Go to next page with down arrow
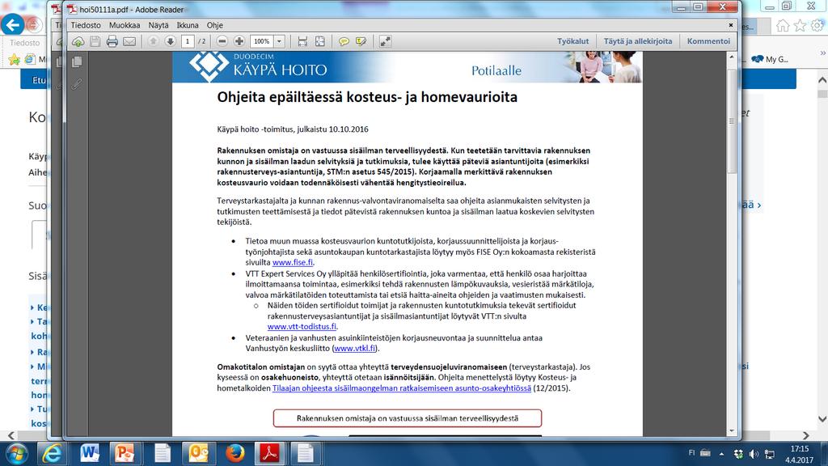828x466 pixels. pos(170,41)
